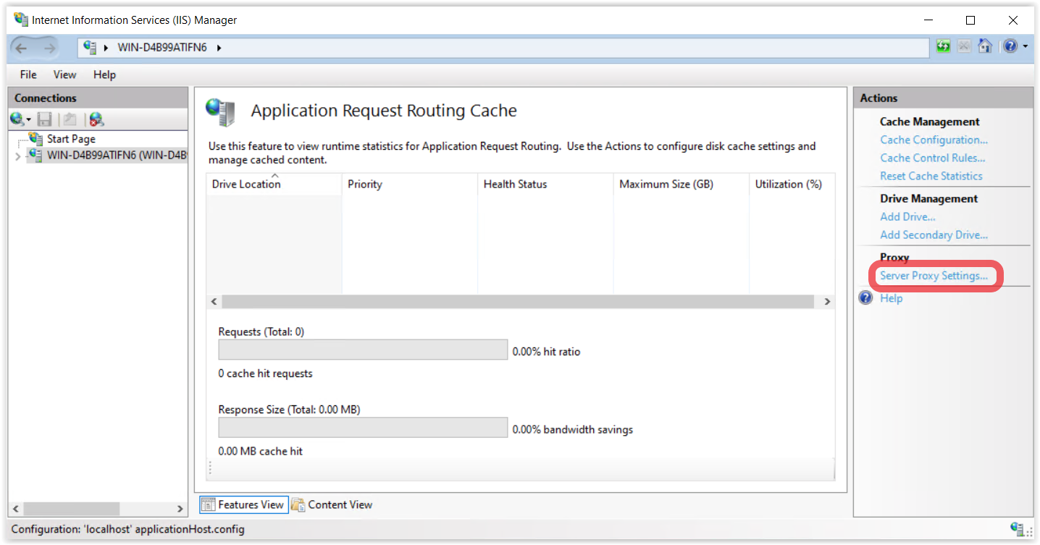This screenshot has width=1040, height=545.
Task: Click the Up one level icon in Connections
Action: click(x=70, y=119)
